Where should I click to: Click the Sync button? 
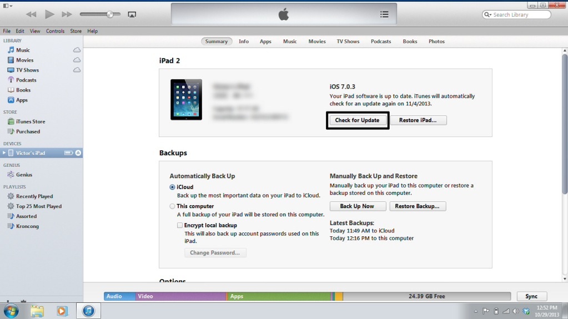(x=531, y=296)
